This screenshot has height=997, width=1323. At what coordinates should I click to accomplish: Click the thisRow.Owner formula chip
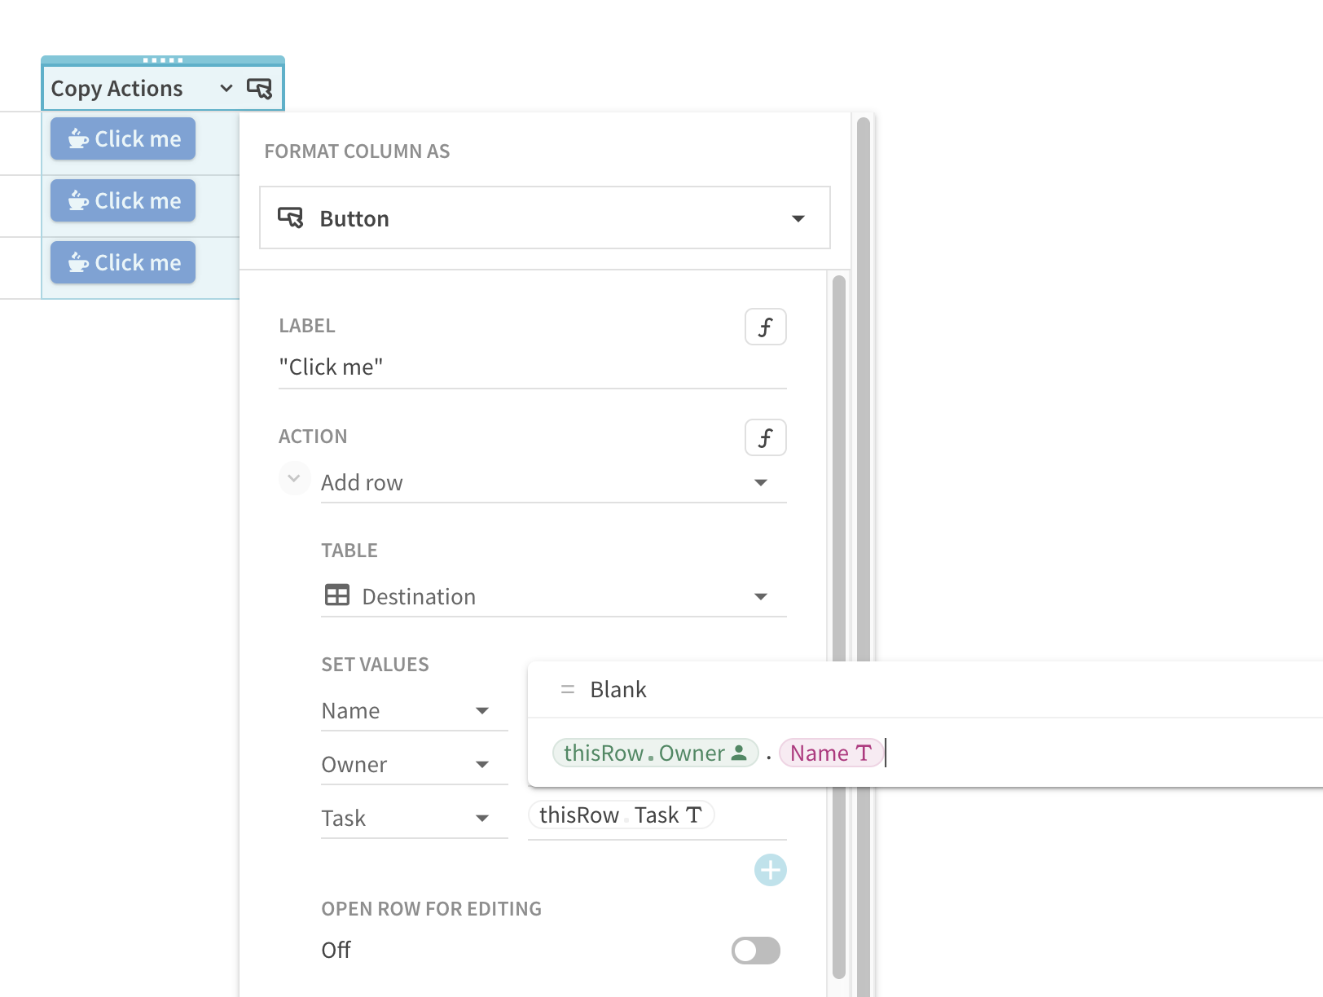[x=655, y=753]
